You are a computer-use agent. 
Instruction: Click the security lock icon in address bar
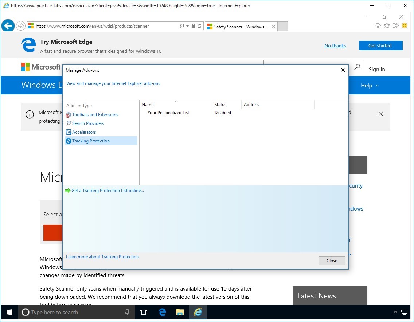[x=194, y=26]
